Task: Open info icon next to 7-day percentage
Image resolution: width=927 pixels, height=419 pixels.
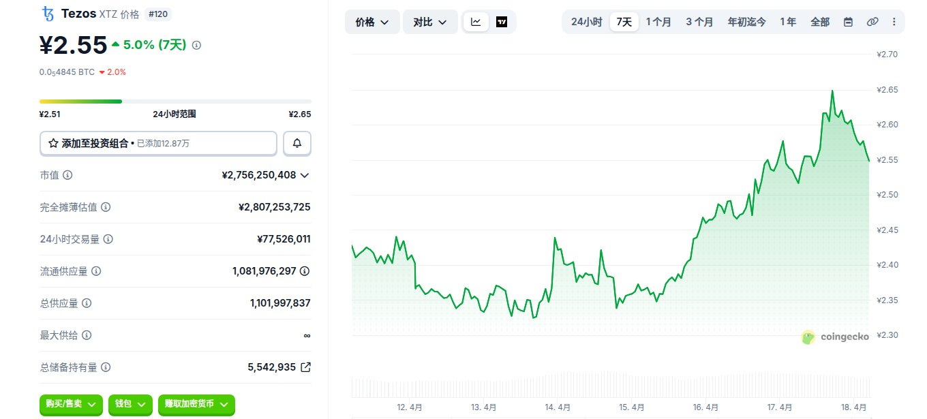Action: [x=197, y=45]
